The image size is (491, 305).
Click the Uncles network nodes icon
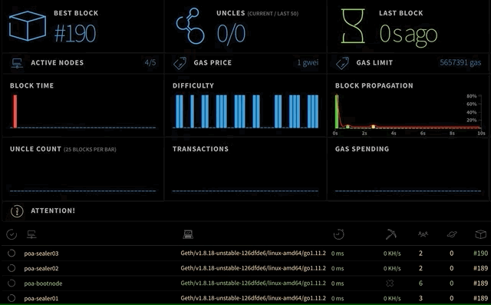point(190,26)
